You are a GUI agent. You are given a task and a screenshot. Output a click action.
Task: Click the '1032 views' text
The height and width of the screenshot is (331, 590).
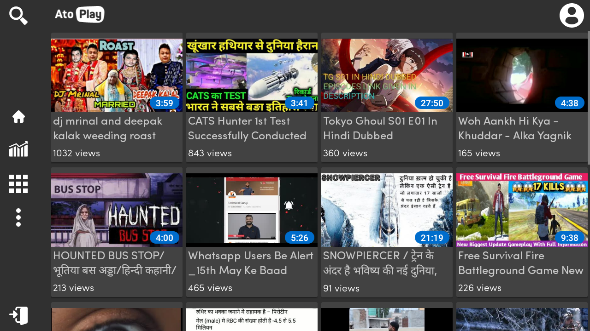(x=77, y=153)
